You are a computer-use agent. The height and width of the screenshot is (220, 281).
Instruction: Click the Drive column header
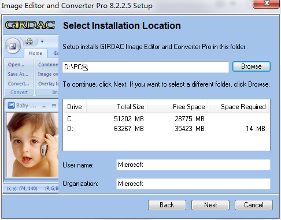[x=75, y=107]
